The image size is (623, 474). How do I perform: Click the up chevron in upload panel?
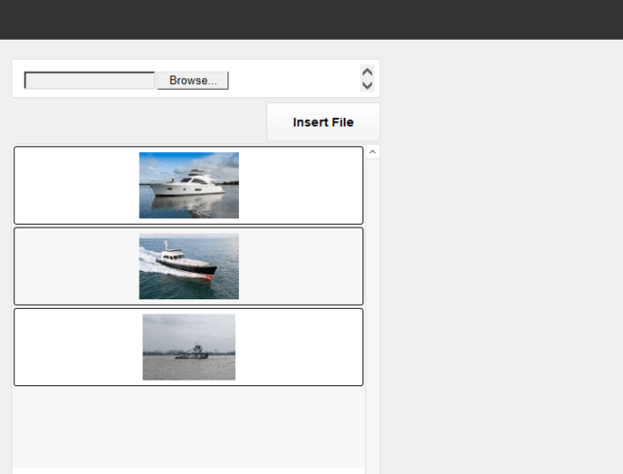367,72
